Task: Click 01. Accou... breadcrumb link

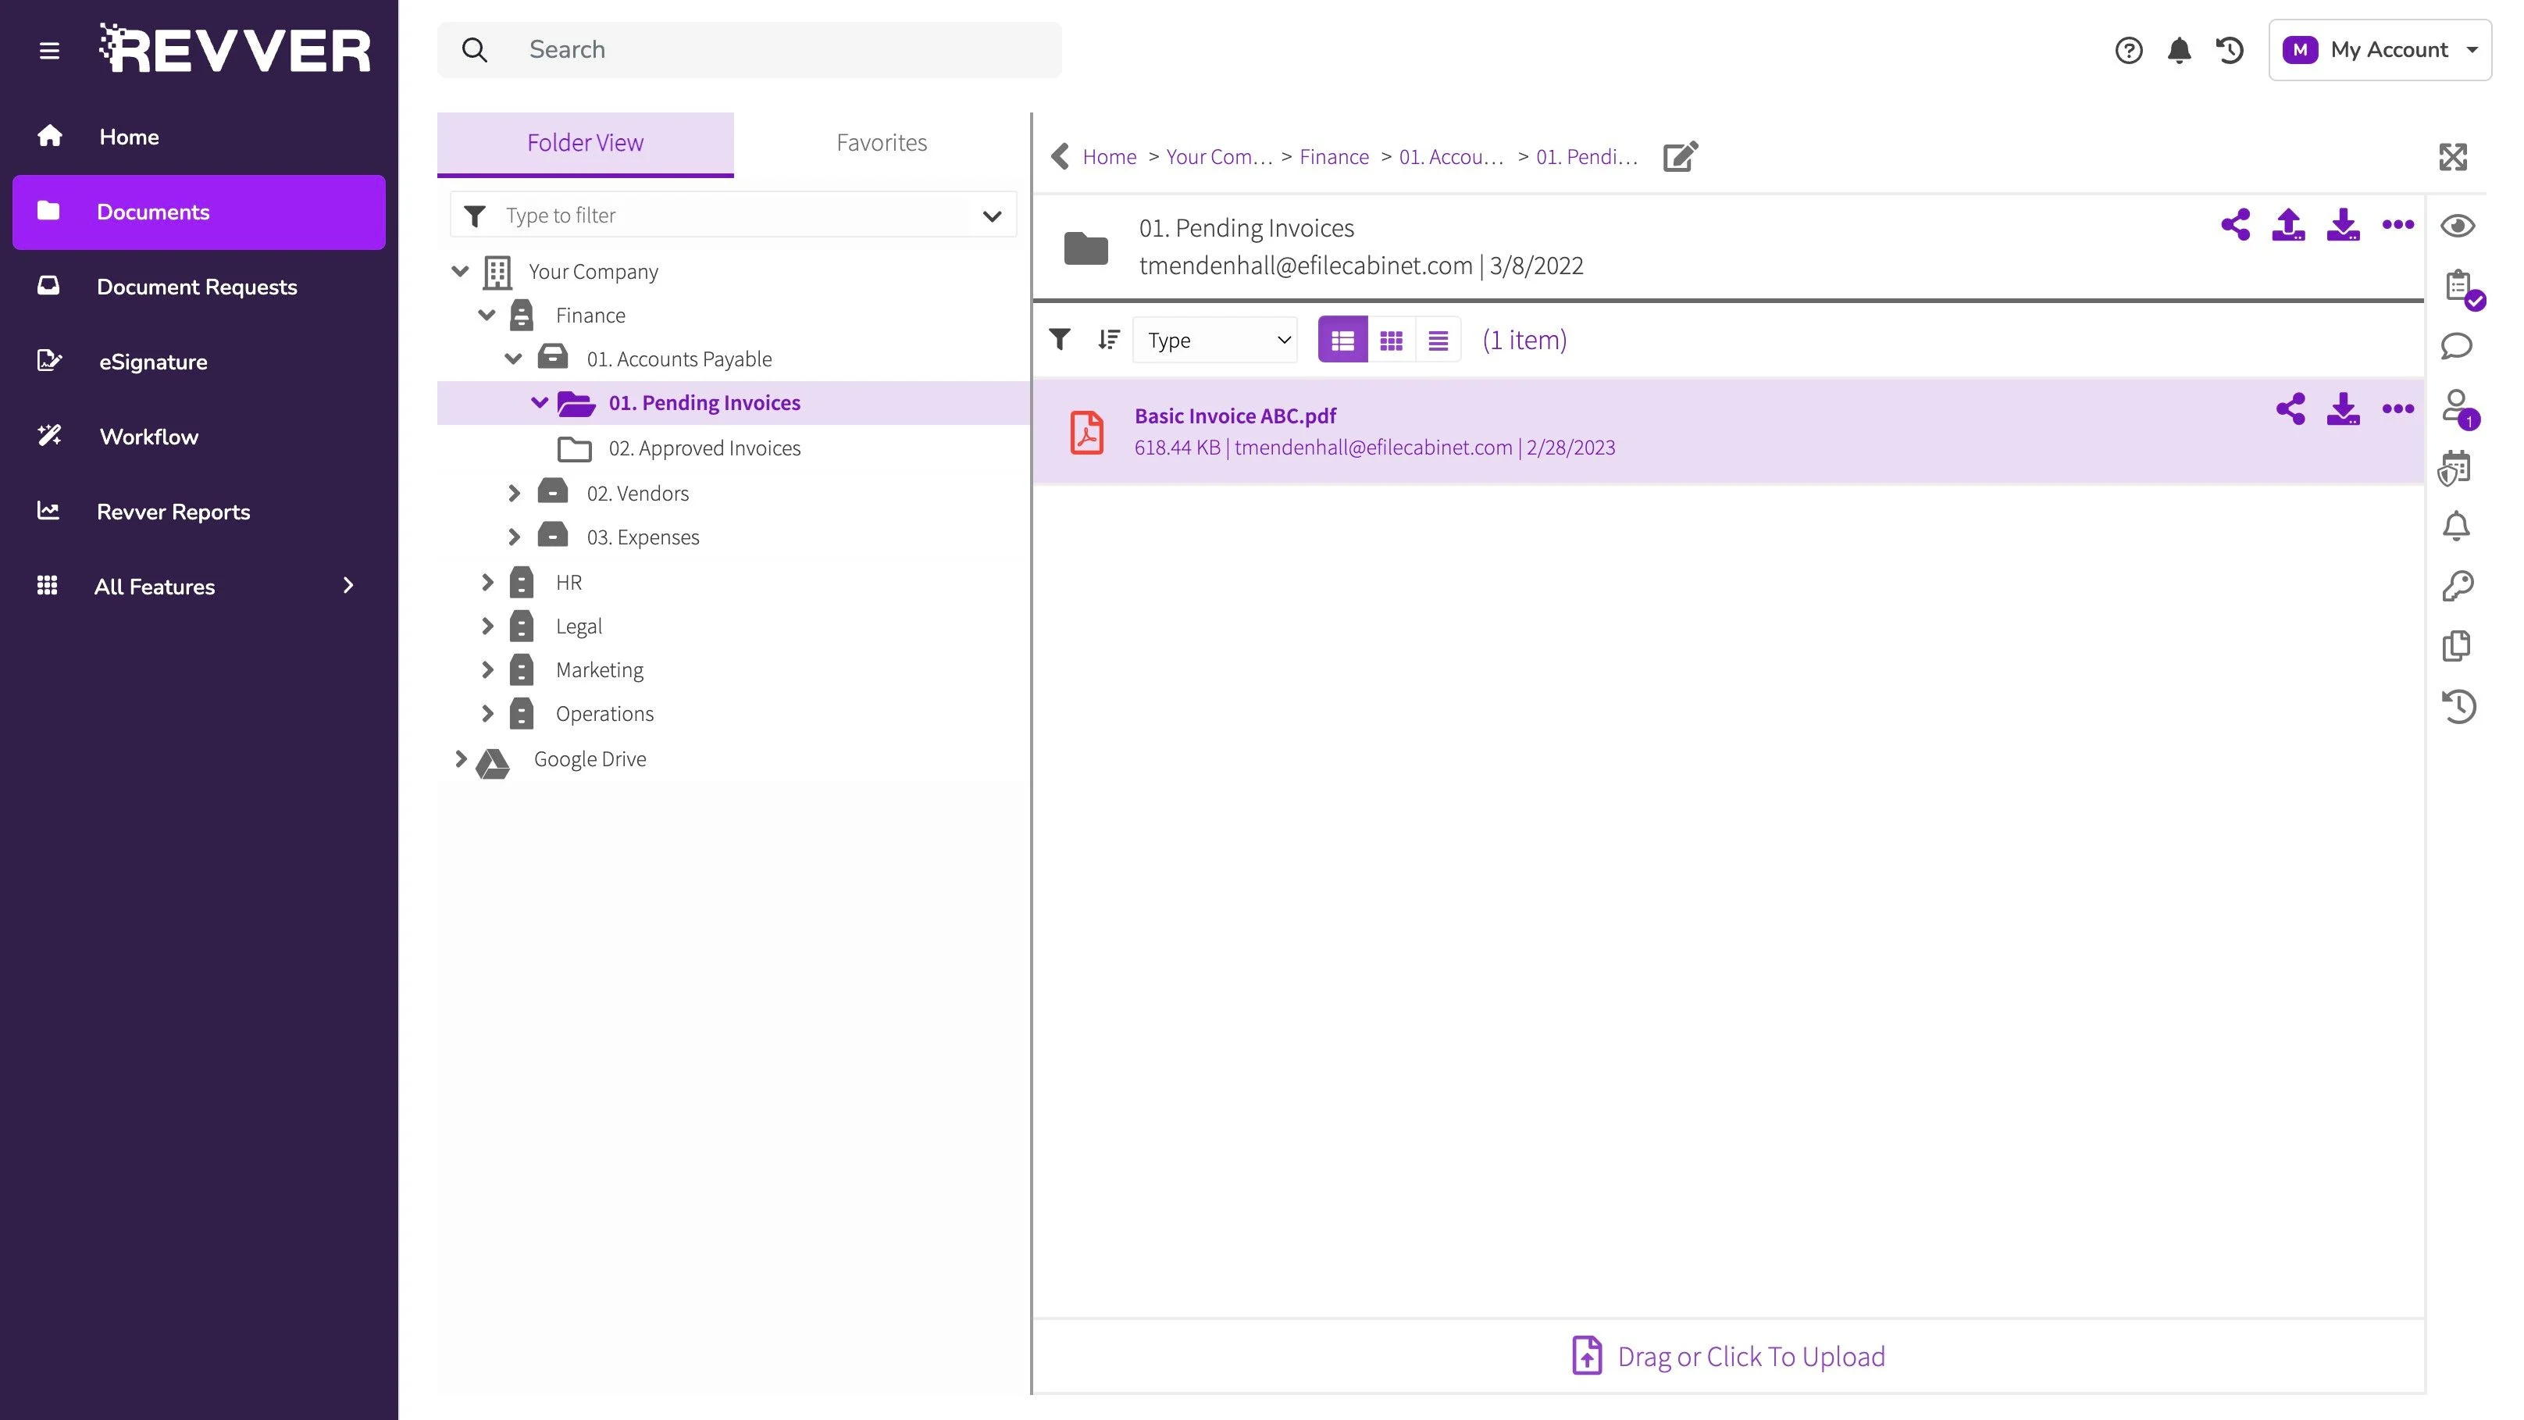Action: pyautogui.click(x=1451, y=157)
